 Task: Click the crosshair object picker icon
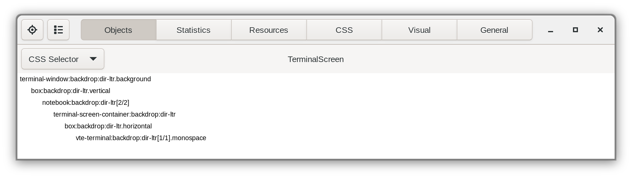click(x=32, y=30)
